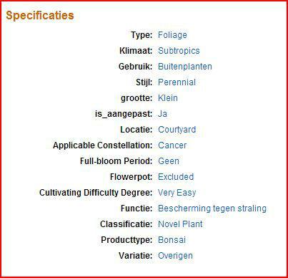Select the Bonsai product type value
The width and height of the screenshot is (288, 278).
click(x=172, y=240)
